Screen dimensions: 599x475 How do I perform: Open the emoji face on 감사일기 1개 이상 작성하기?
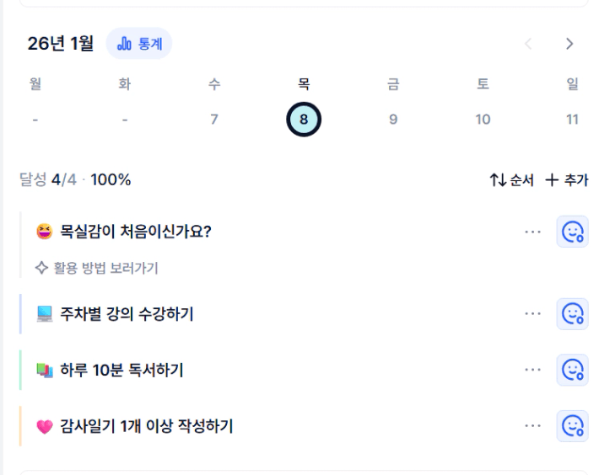coord(573,425)
